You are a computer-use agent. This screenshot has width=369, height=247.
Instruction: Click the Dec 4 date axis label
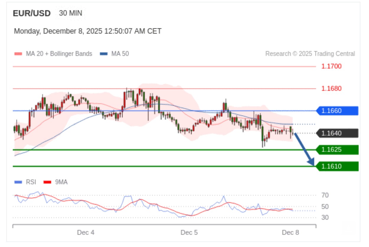86,233
